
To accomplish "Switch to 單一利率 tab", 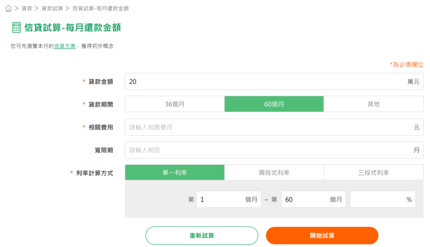I will pyautogui.click(x=175, y=173).
